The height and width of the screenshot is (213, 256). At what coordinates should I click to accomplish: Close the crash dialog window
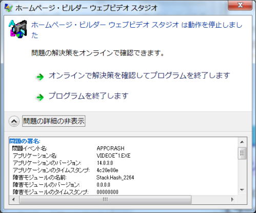click(x=240, y=5)
